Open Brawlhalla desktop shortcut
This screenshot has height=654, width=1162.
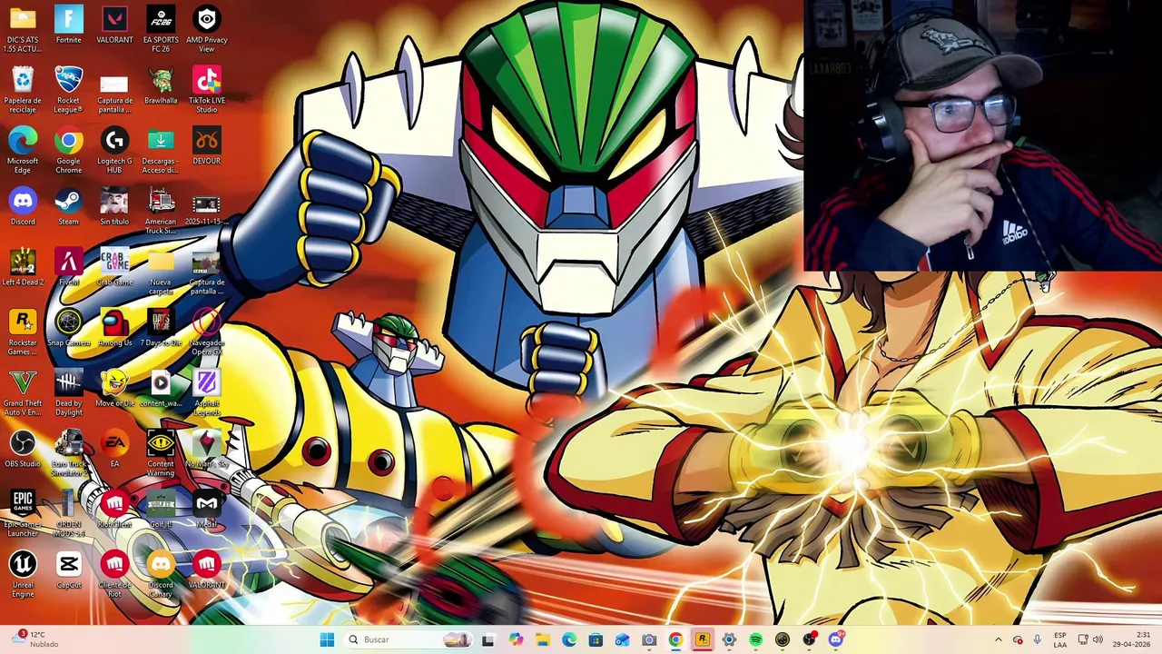(161, 86)
